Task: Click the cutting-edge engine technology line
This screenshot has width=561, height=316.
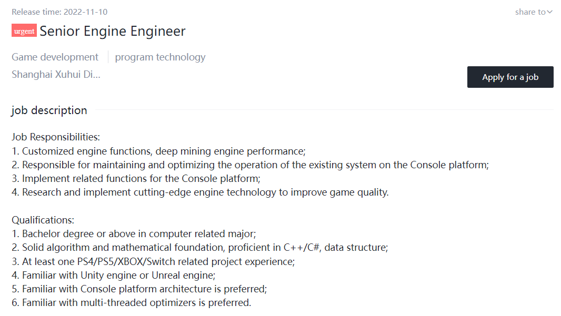Action: [x=200, y=192]
